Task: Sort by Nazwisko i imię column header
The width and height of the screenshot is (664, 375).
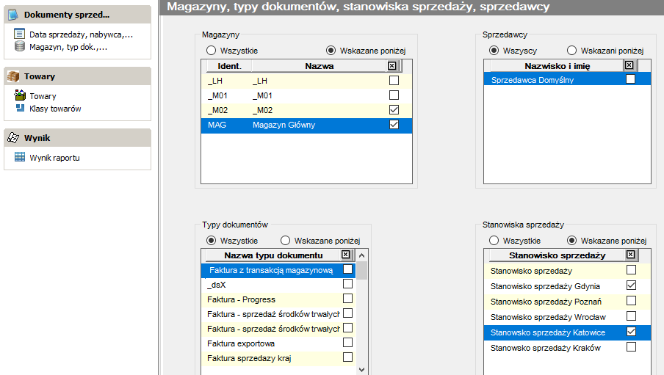Action: 557,66
